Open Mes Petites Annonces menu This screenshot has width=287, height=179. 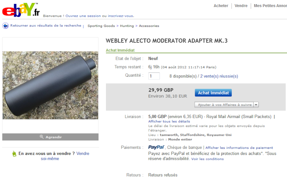pyautogui.click(x=270, y=6)
